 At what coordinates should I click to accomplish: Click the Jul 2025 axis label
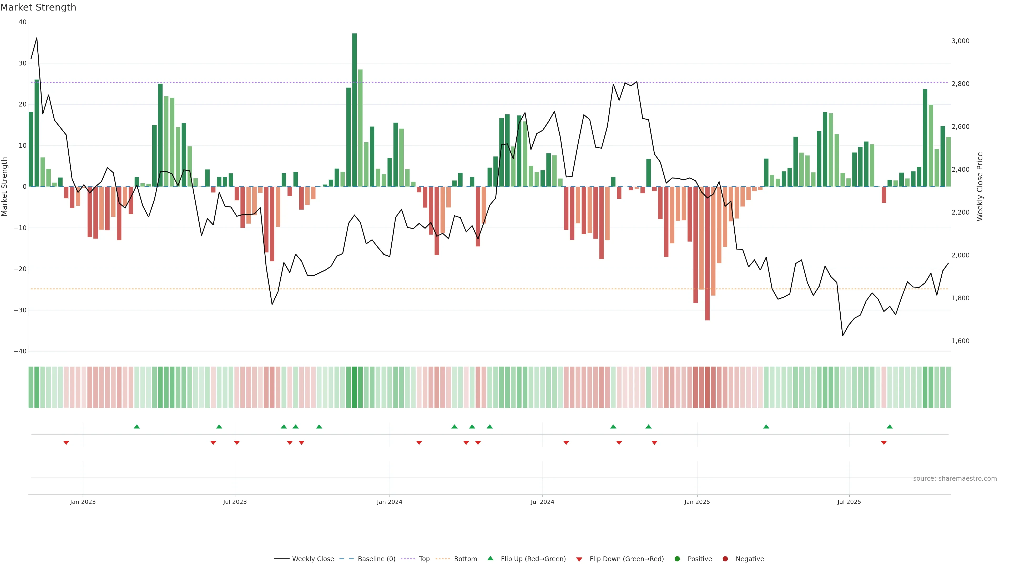coord(849,502)
